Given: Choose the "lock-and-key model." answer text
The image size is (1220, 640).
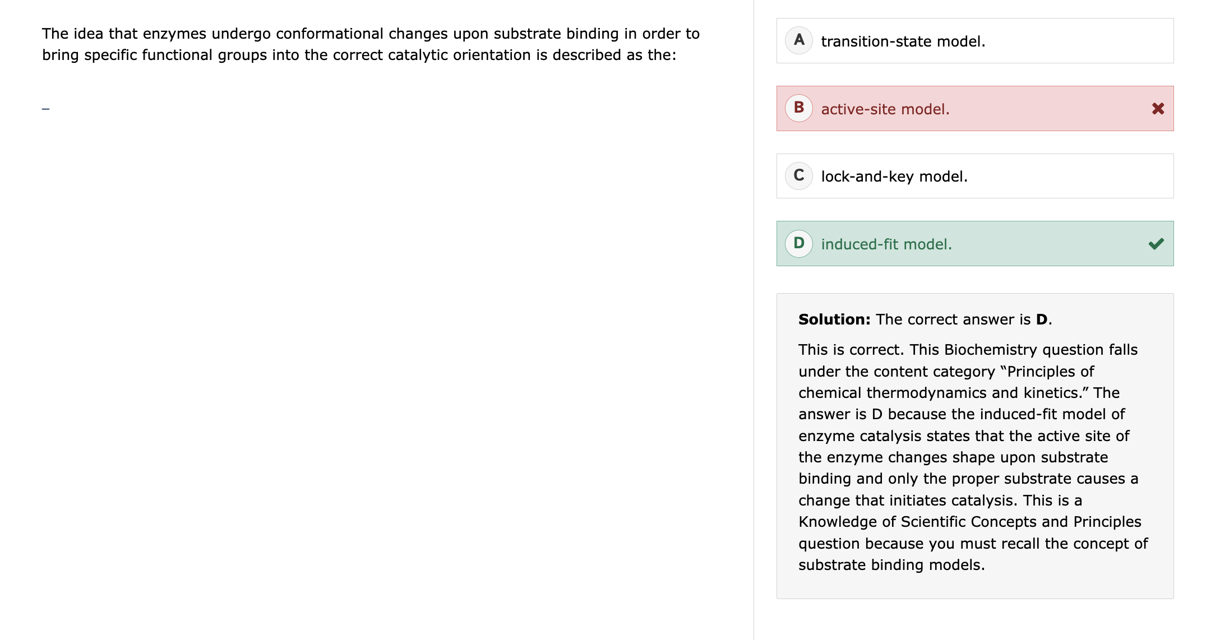Looking at the screenshot, I should pos(894,177).
